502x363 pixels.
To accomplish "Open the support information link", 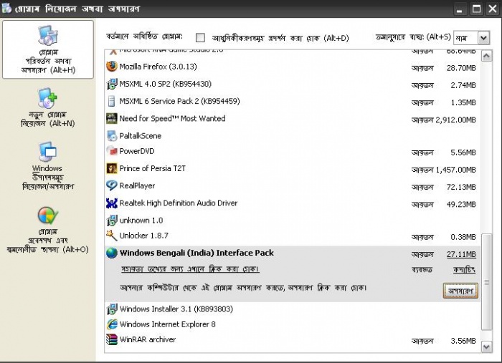I will tap(190, 269).
